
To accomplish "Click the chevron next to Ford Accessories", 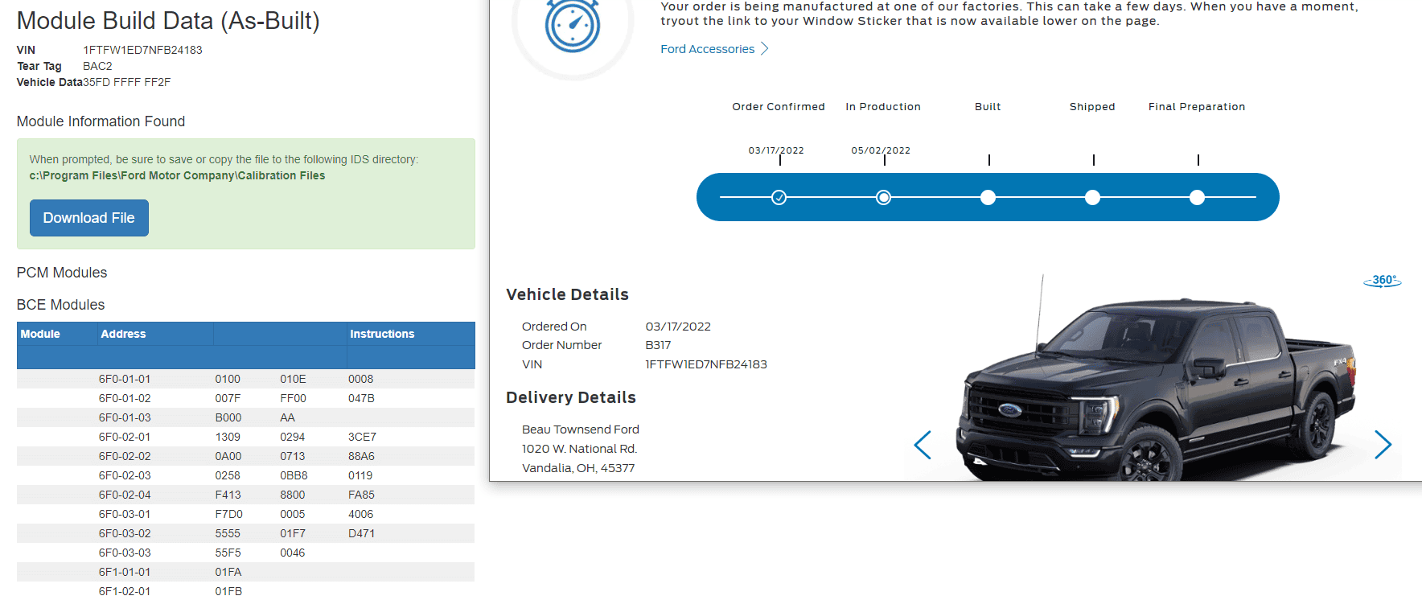I will [x=765, y=49].
